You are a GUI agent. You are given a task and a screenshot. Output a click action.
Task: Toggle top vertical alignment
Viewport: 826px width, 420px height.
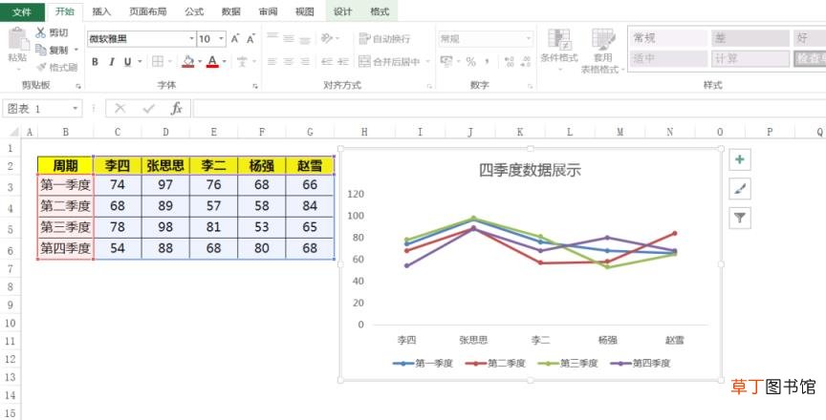[x=272, y=38]
